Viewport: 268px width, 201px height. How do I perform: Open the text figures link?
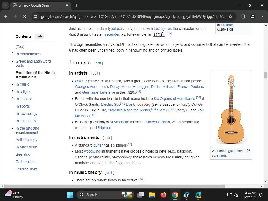coord(163,29)
